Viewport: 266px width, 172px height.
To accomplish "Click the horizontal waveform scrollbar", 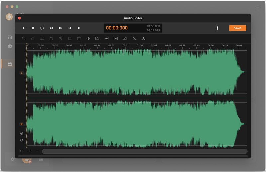I will coord(145,151).
